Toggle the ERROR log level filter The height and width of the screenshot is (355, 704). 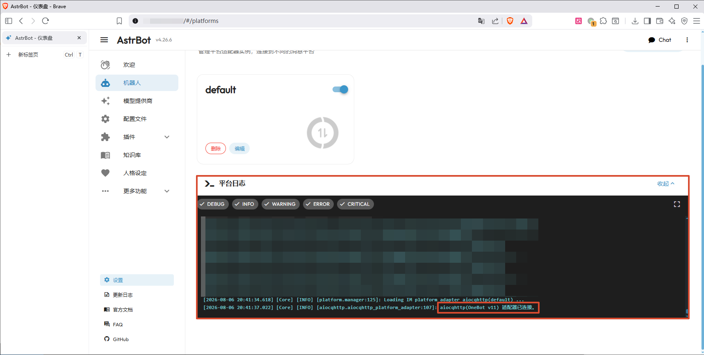click(318, 204)
